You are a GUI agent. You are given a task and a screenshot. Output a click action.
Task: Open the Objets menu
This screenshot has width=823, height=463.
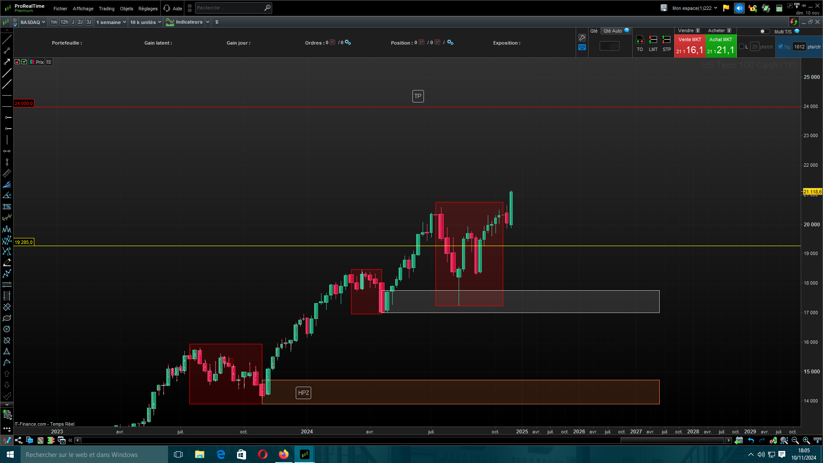point(126,9)
